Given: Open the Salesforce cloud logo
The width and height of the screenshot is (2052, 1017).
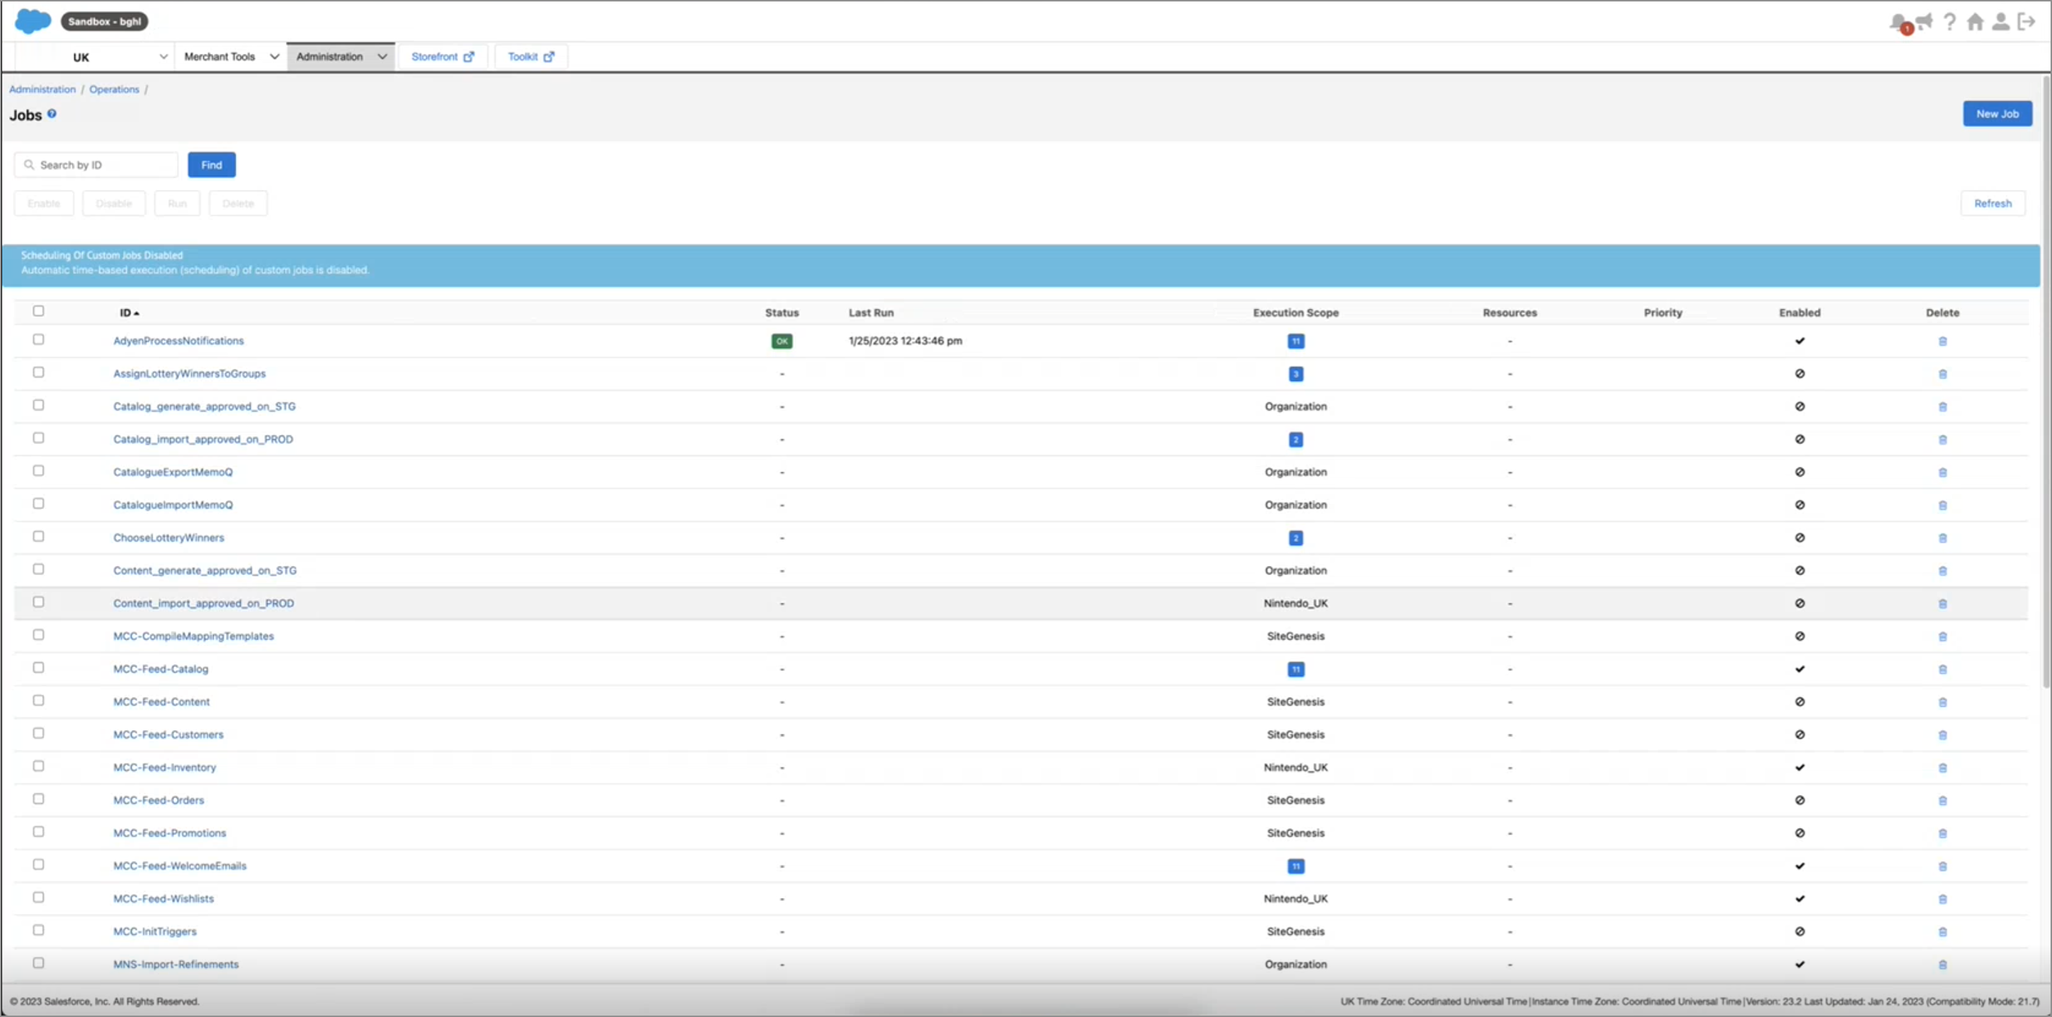Looking at the screenshot, I should click(33, 21).
